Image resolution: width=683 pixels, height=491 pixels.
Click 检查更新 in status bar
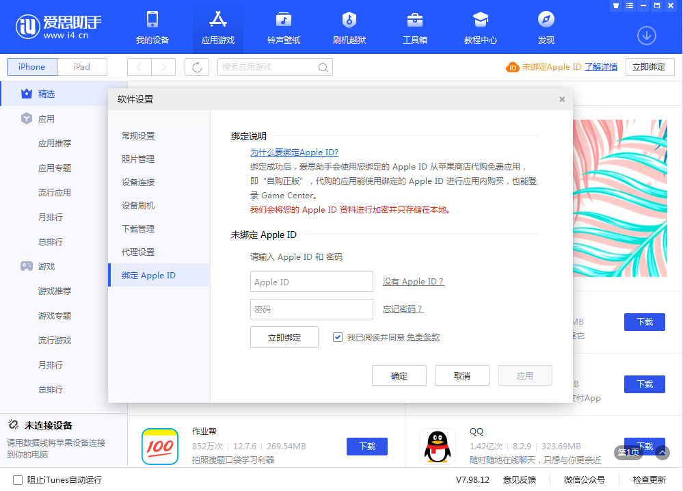pos(649,479)
